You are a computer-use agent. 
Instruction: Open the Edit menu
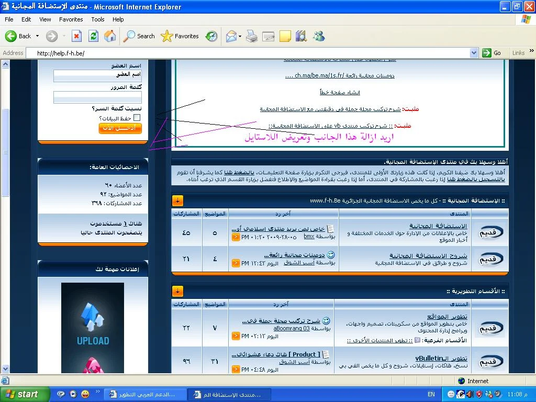click(26, 19)
